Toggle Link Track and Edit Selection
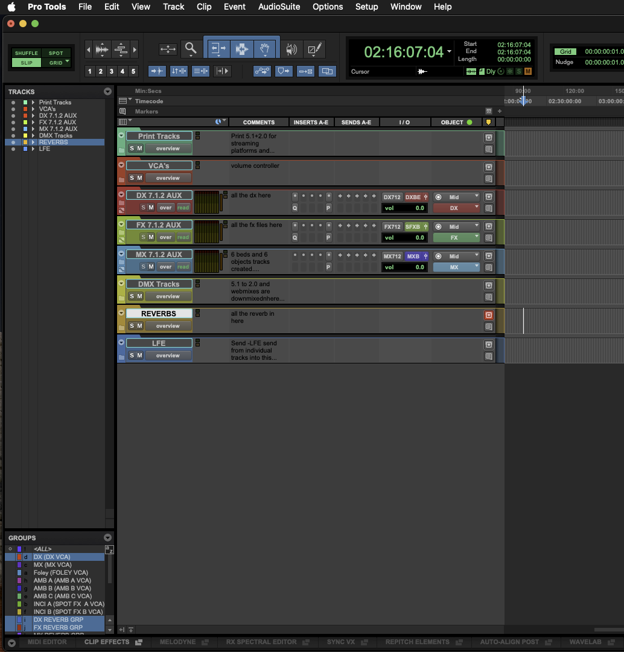This screenshot has height=652, width=624. point(201,71)
